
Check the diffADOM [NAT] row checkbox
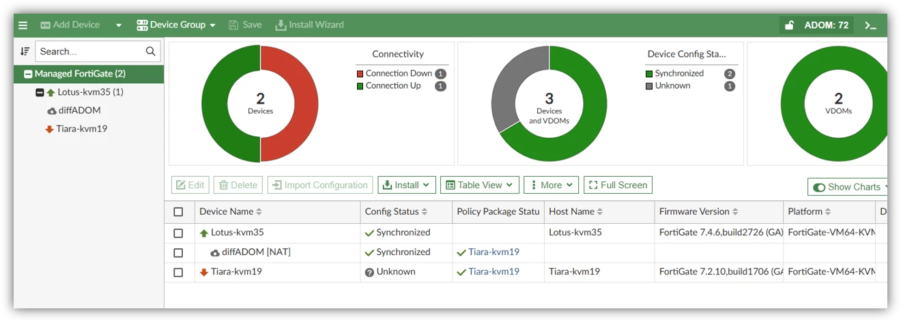(178, 252)
